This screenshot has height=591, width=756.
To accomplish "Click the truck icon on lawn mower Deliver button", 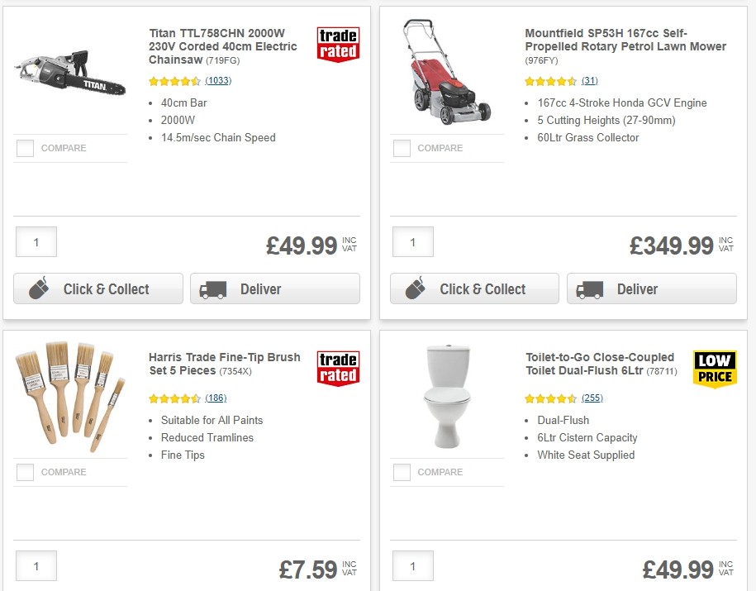I will click(x=588, y=288).
